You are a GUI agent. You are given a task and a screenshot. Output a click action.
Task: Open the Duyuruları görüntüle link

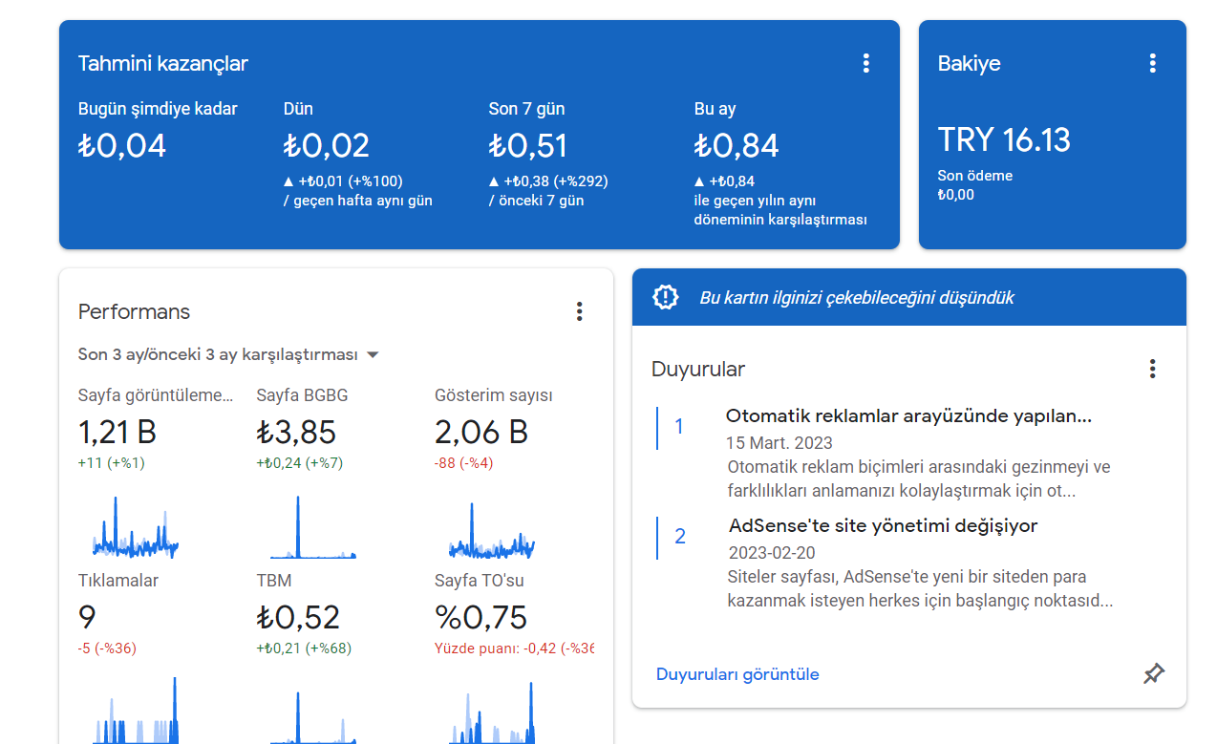pyautogui.click(x=737, y=674)
